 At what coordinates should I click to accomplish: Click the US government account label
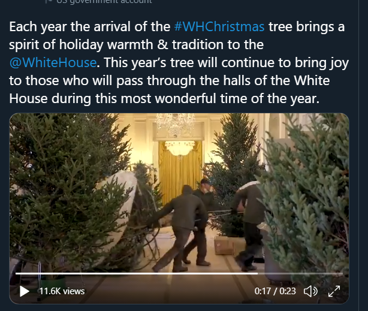coord(104,1)
